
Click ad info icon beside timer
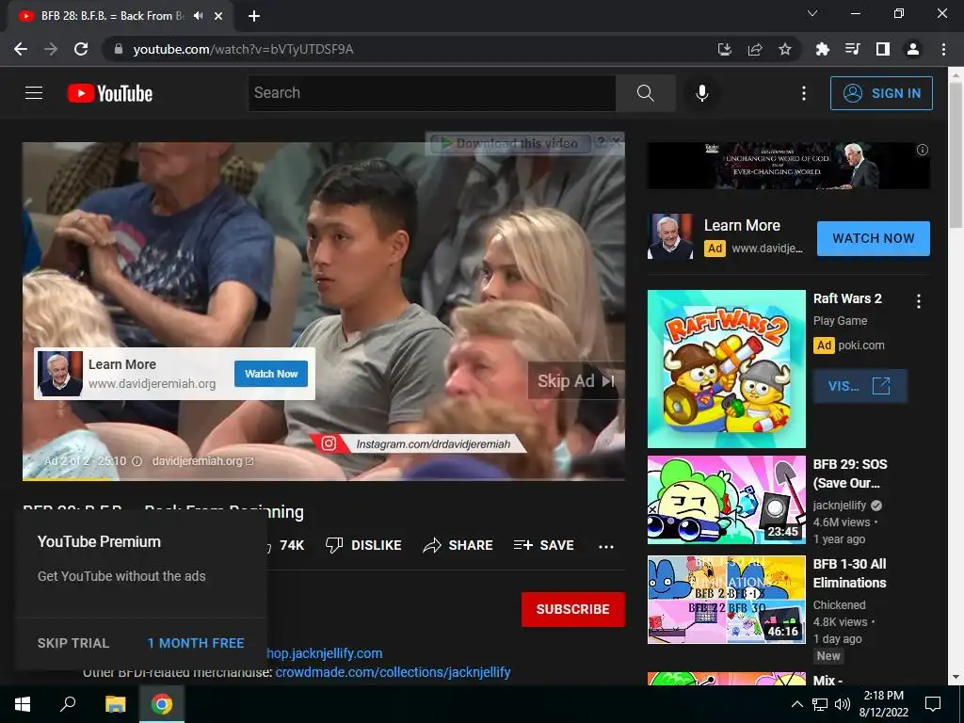click(x=137, y=461)
